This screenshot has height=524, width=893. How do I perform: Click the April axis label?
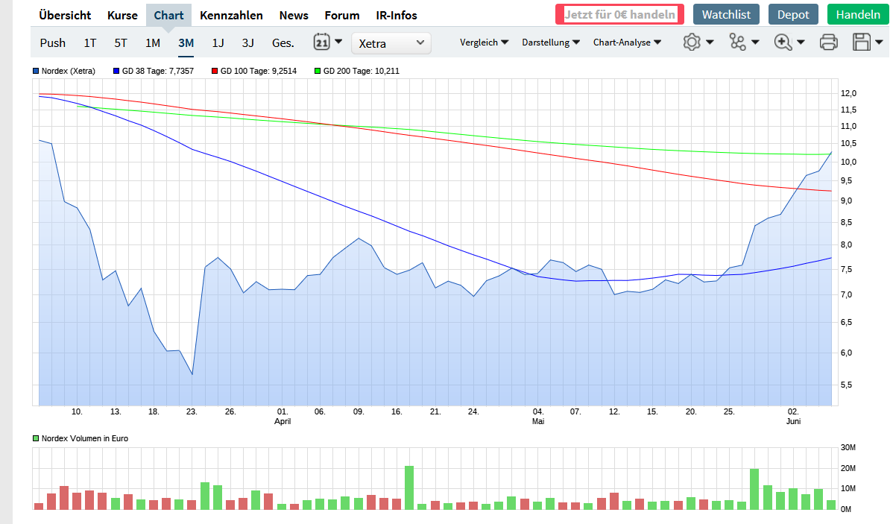tap(283, 421)
